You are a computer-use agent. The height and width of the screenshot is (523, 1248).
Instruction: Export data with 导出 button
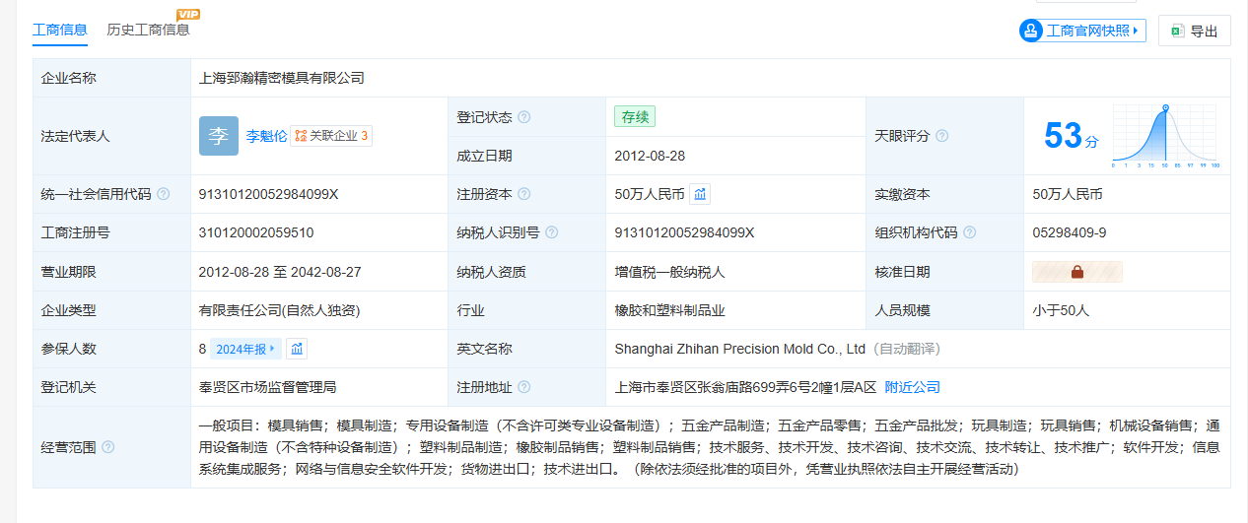tap(1194, 31)
